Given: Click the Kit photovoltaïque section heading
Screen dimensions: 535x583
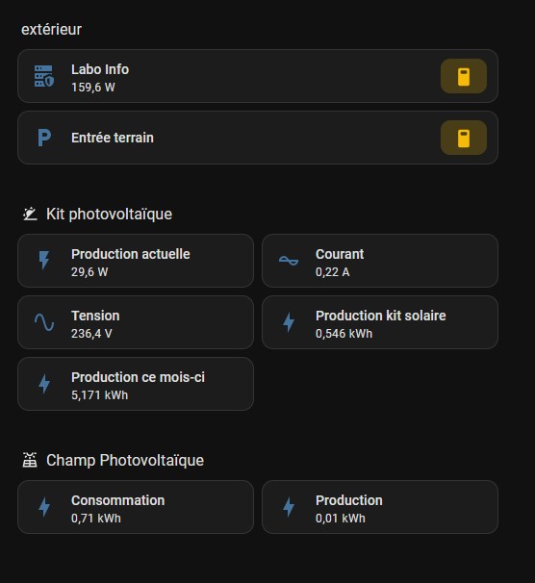Looking at the screenshot, I should click(x=109, y=215).
